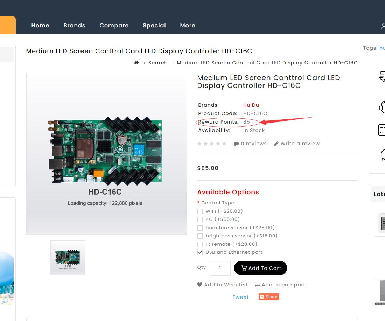
Task: Click the headset support icon in right sidebar
Action: coord(382,107)
